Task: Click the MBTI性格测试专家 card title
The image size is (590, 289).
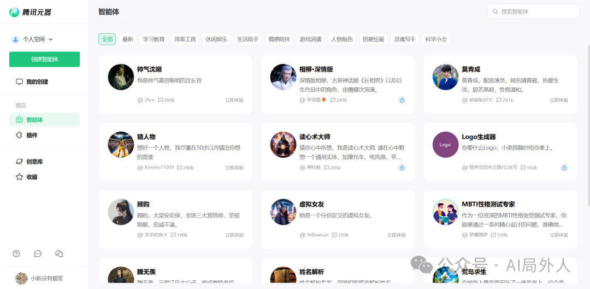Action: coord(488,204)
